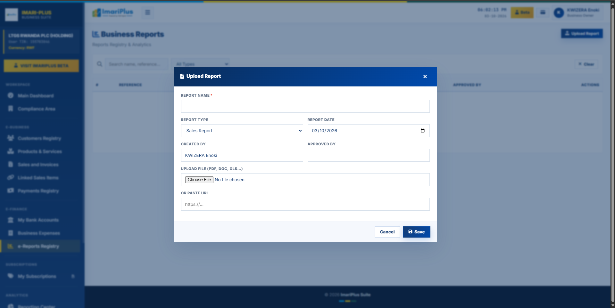Screen dimensions: 615x308
Task: Open the KWIZERA Enoki user profile avatar
Action: (559, 13)
